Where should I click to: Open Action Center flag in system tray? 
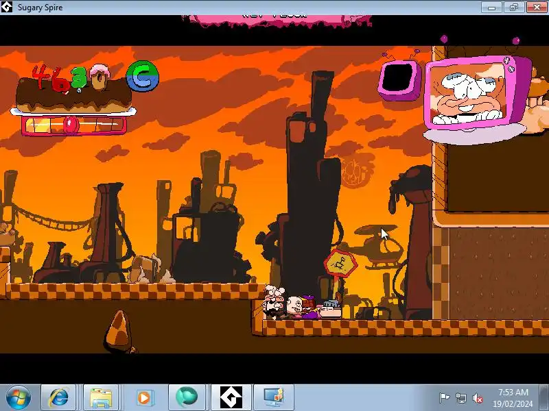click(444, 398)
